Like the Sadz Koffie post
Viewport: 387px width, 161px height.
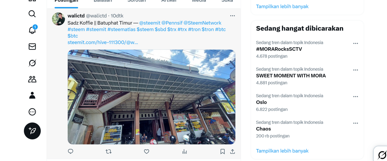click(147, 151)
